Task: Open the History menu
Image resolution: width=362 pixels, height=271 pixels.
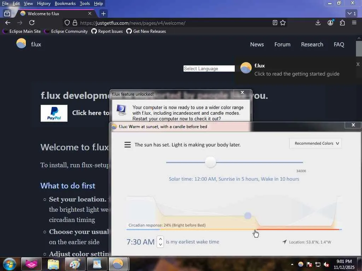Action: (x=43, y=4)
